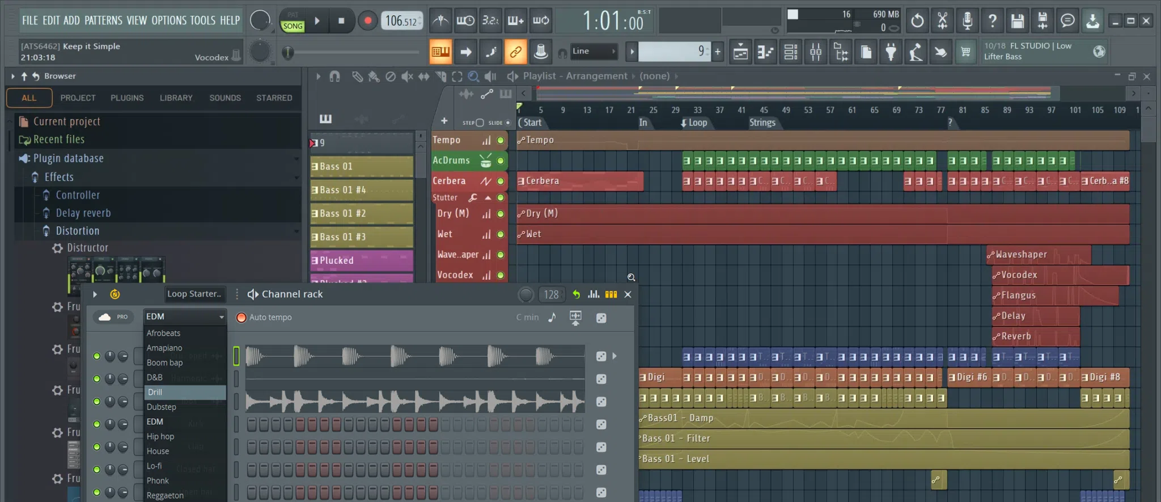Select the Paint brush tool in Playlist
This screenshot has height=502, width=1161.
pos(374,76)
